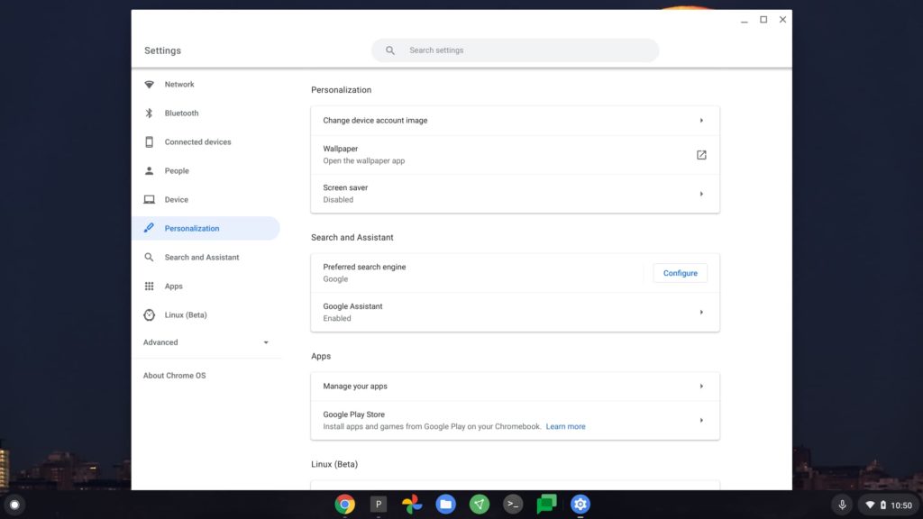The width and height of the screenshot is (923, 519).
Task: Click the People person icon
Action: click(149, 170)
